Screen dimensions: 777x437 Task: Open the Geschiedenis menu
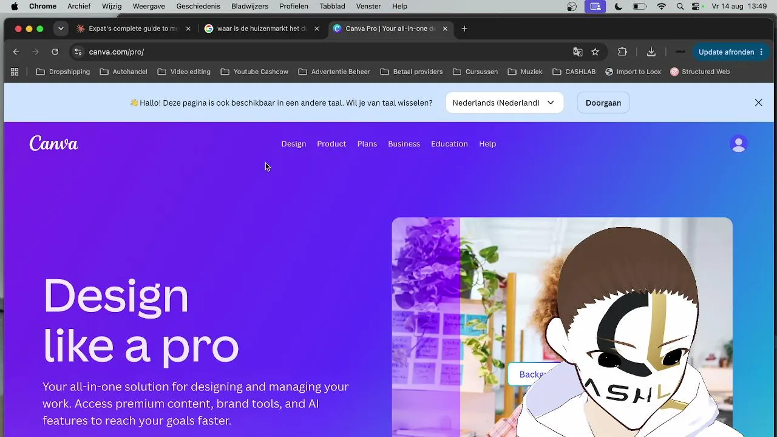198,6
